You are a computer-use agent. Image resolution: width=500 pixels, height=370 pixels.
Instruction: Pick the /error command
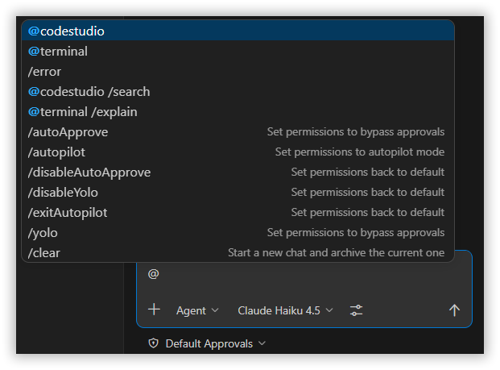point(238,72)
